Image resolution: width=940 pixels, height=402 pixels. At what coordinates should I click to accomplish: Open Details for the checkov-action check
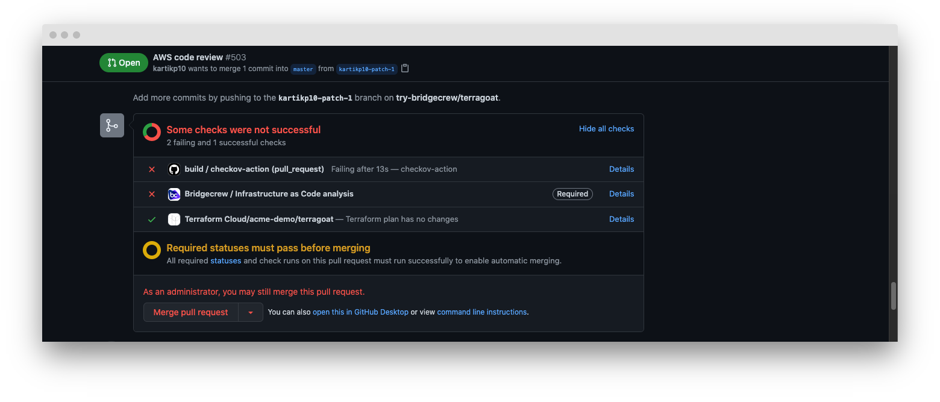tap(621, 169)
